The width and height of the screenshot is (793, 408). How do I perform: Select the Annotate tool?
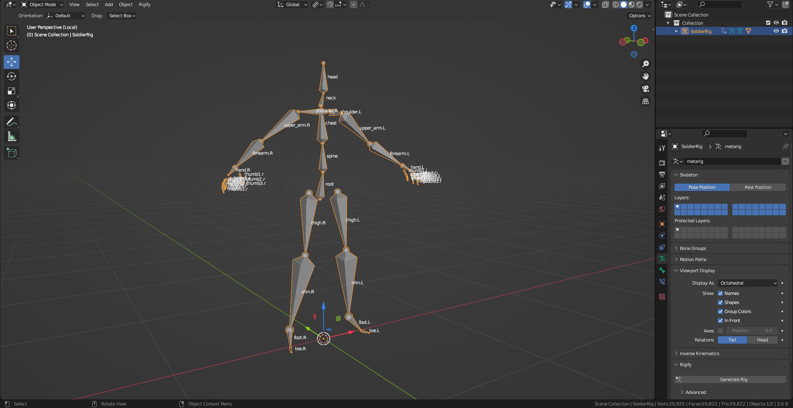pyautogui.click(x=12, y=122)
